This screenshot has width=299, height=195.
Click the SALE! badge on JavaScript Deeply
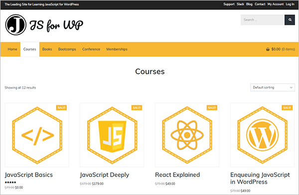(137, 108)
